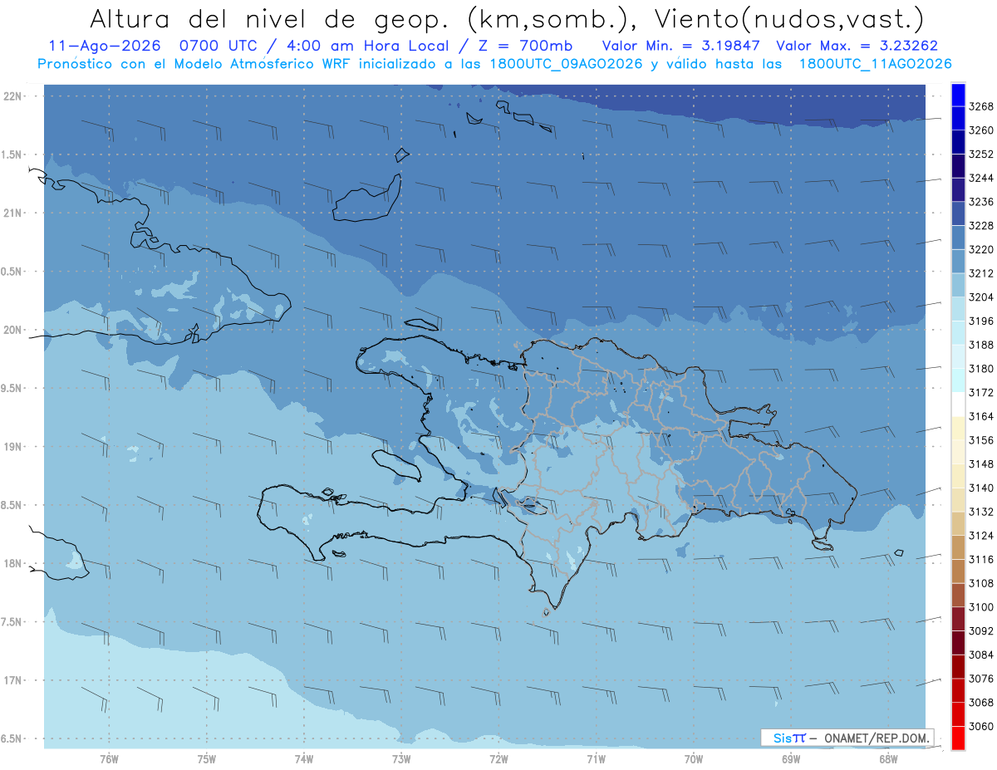Click the 3220 color scale value
Image resolution: width=997 pixels, height=770 pixels.
coord(981,249)
